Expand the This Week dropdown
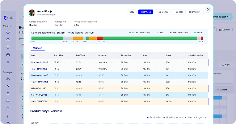The image size is (236, 124). (195, 12)
